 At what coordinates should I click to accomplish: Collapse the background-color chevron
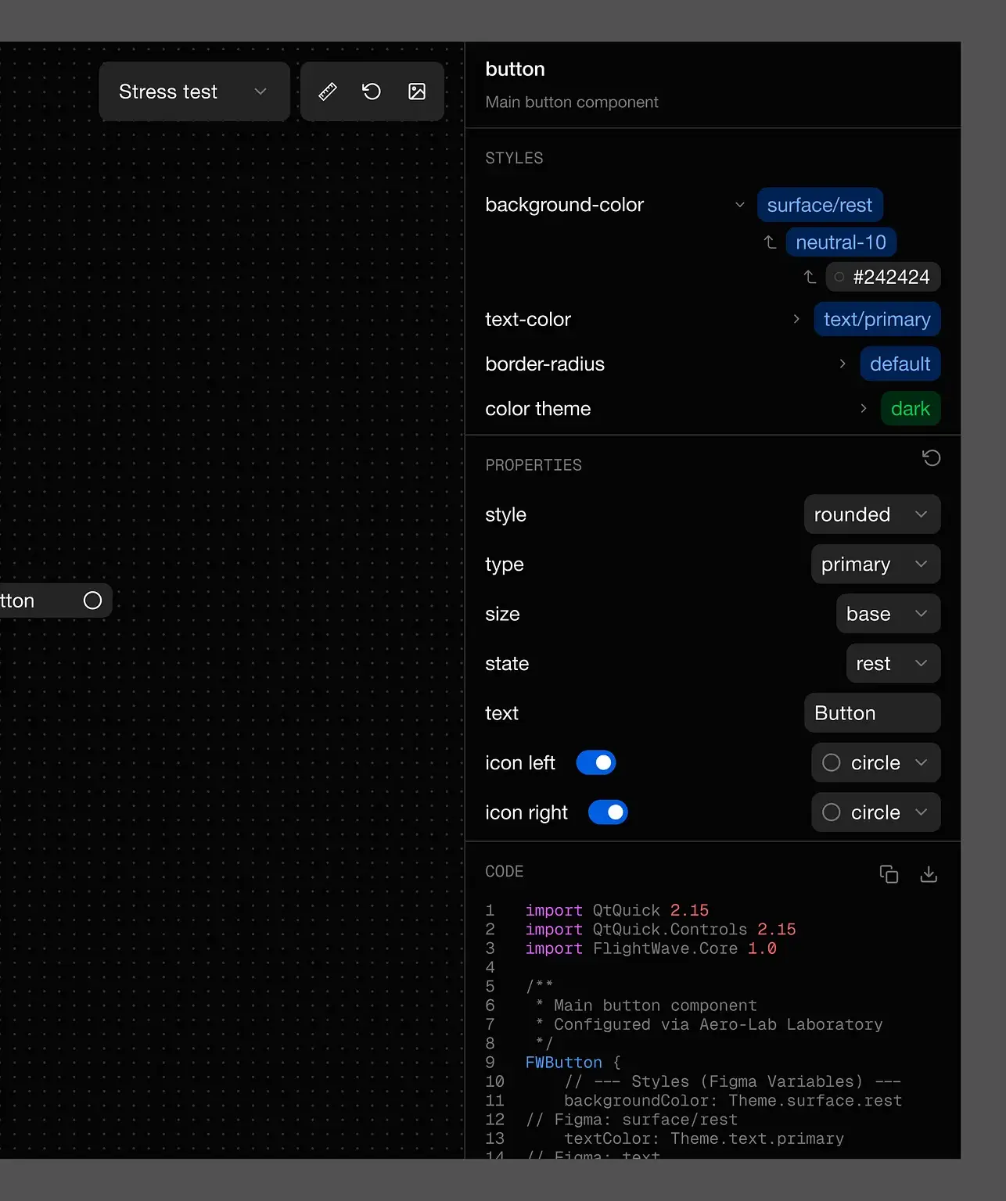tap(740, 205)
